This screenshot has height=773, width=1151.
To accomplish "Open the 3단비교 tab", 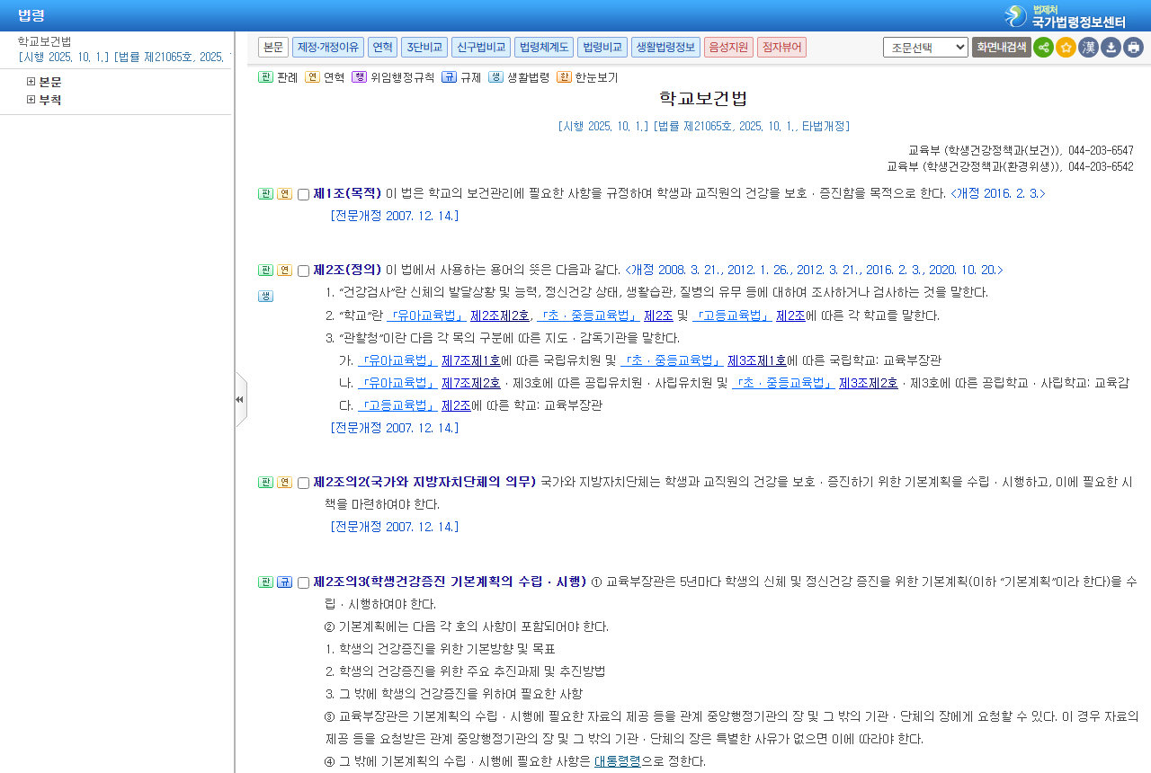I will tap(424, 47).
